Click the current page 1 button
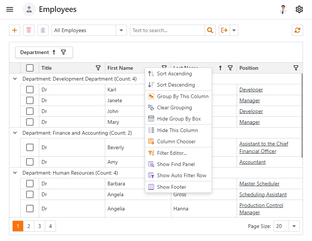312x241 pixels. (x=18, y=226)
